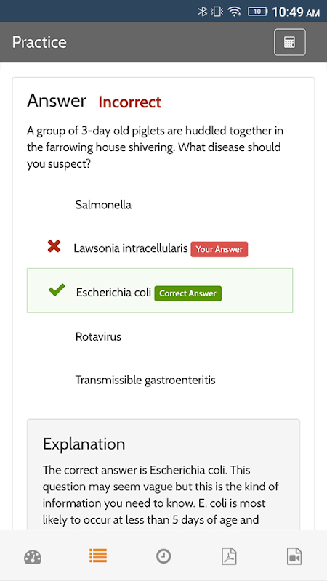Select the Salmonella answer option
The height and width of the screenshot is (581, 327).
pos(103,205)
